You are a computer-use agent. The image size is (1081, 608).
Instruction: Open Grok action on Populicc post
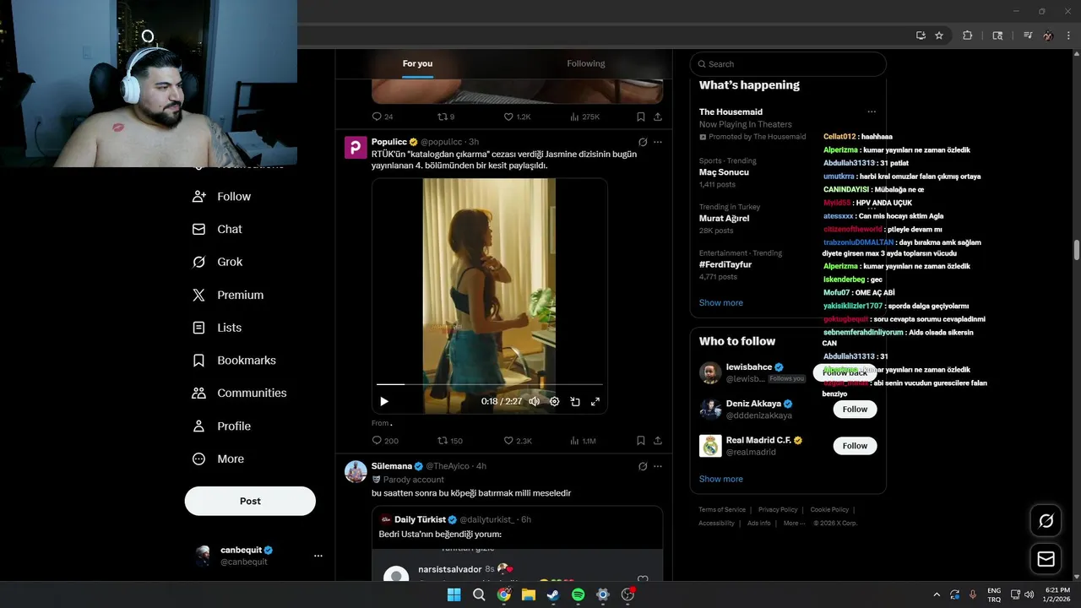(643, 142)
